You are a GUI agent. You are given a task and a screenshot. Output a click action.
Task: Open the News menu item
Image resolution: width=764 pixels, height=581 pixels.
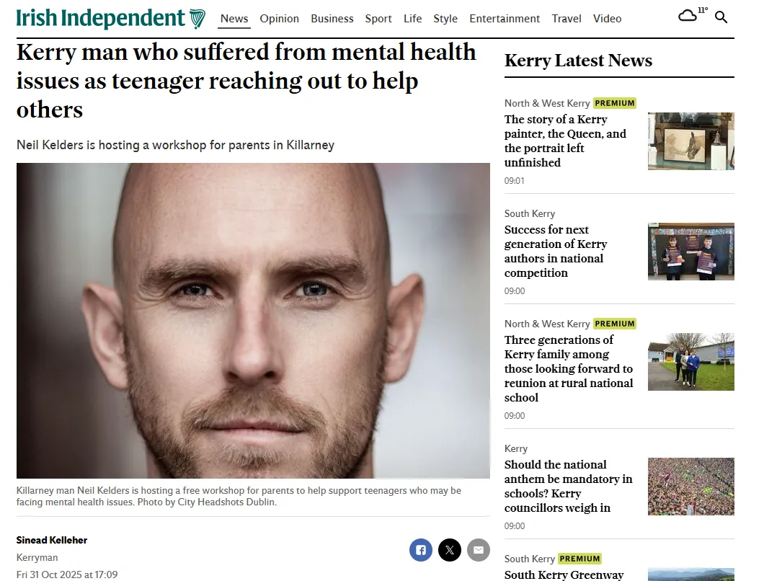click(x=234, y=19)
